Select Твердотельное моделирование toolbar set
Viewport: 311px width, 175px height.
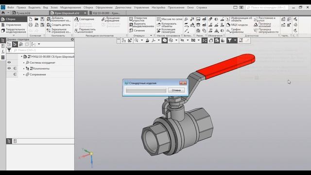click(14, 31)
